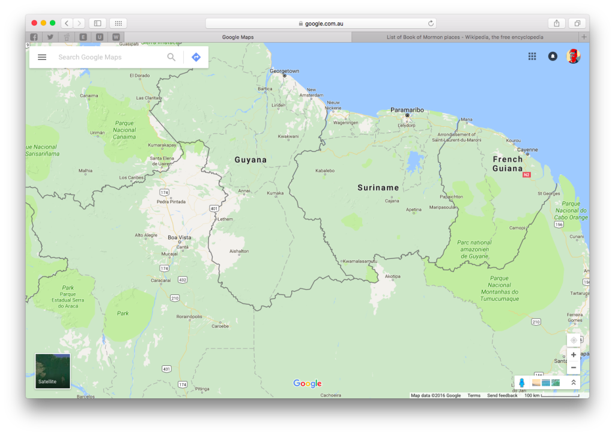This screenshot has height=435, width=615.
Task: Click the French Guiana label
Action: click(x=507, y=164)
